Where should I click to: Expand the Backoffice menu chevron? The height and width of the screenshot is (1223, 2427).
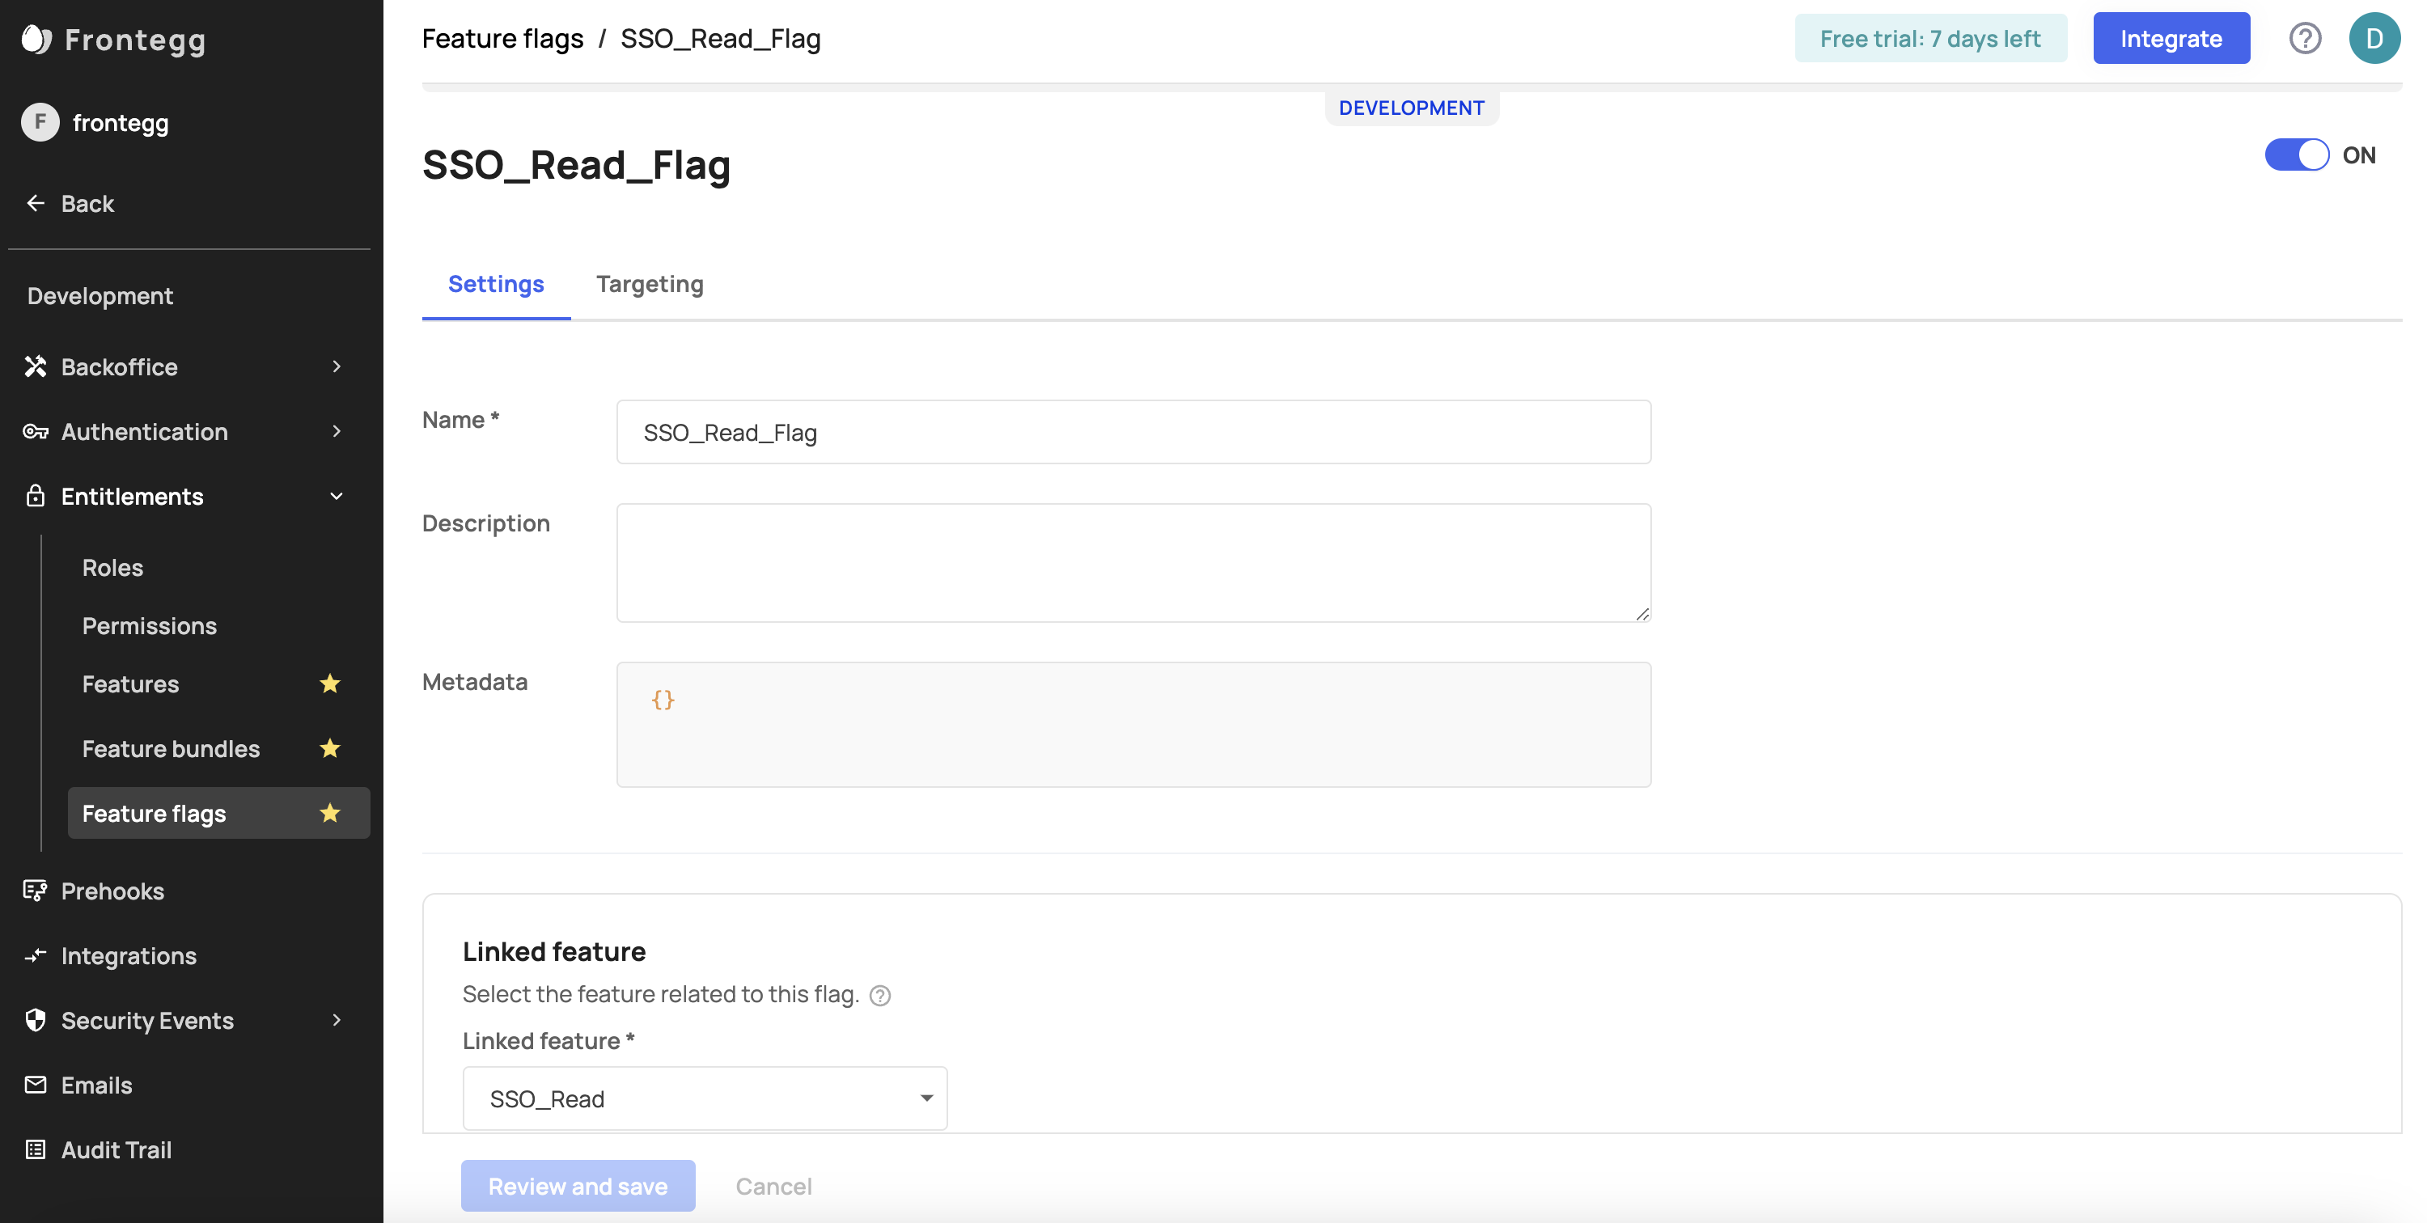pyautogui.click(x=337, y=366)
